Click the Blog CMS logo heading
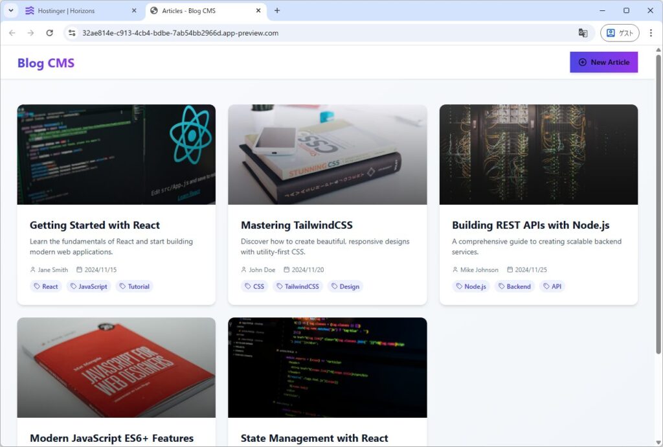Image resolution: width=663 pixels, height=447 pixels. click(x=46, y=63)
